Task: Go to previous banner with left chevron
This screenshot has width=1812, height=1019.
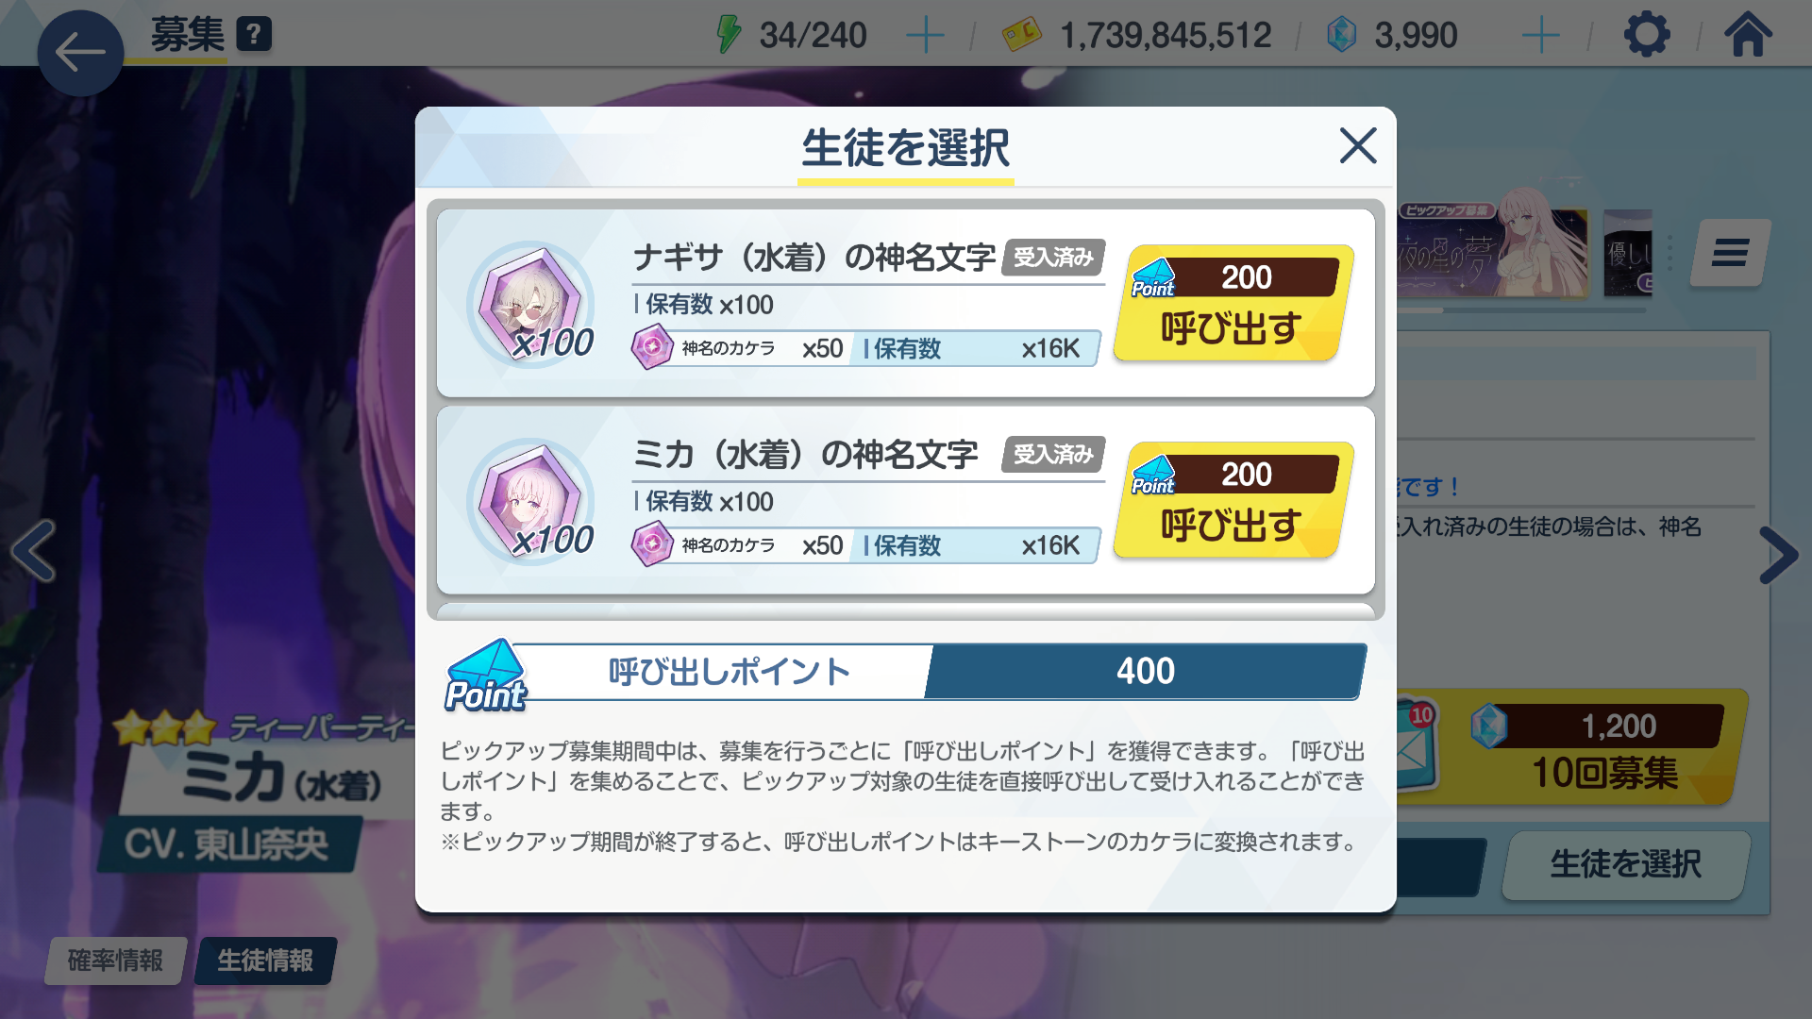Action: point(34,552)
